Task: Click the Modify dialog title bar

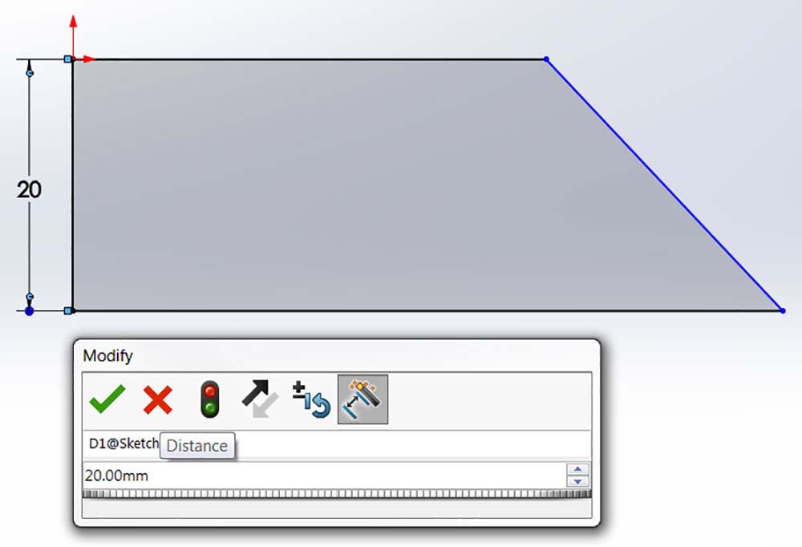Action: click(337, 355)
